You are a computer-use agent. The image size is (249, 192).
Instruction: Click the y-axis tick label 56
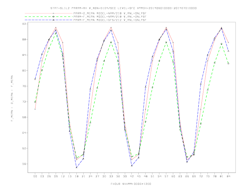[x=24, y=164]
